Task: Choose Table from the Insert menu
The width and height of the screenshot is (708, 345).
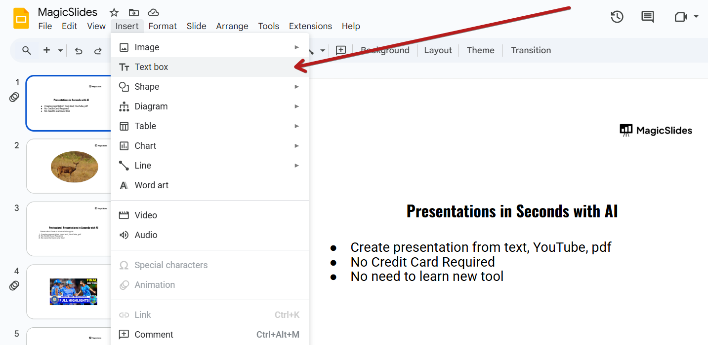Action: pyautogui.click(x=210, y=126)
